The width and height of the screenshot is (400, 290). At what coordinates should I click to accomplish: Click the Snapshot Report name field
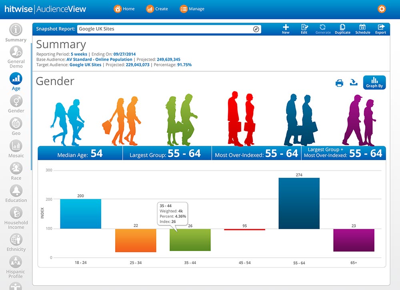169,29
